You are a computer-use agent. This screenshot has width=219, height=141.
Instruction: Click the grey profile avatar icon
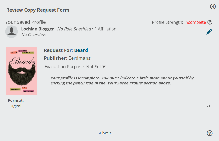[12, 32]
